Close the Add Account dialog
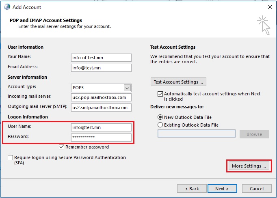Screen dimensions: 277x198 (x=270, y=7)
